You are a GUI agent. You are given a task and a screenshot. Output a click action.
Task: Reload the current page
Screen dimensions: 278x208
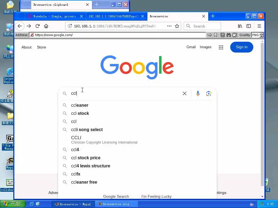(37, 26)
